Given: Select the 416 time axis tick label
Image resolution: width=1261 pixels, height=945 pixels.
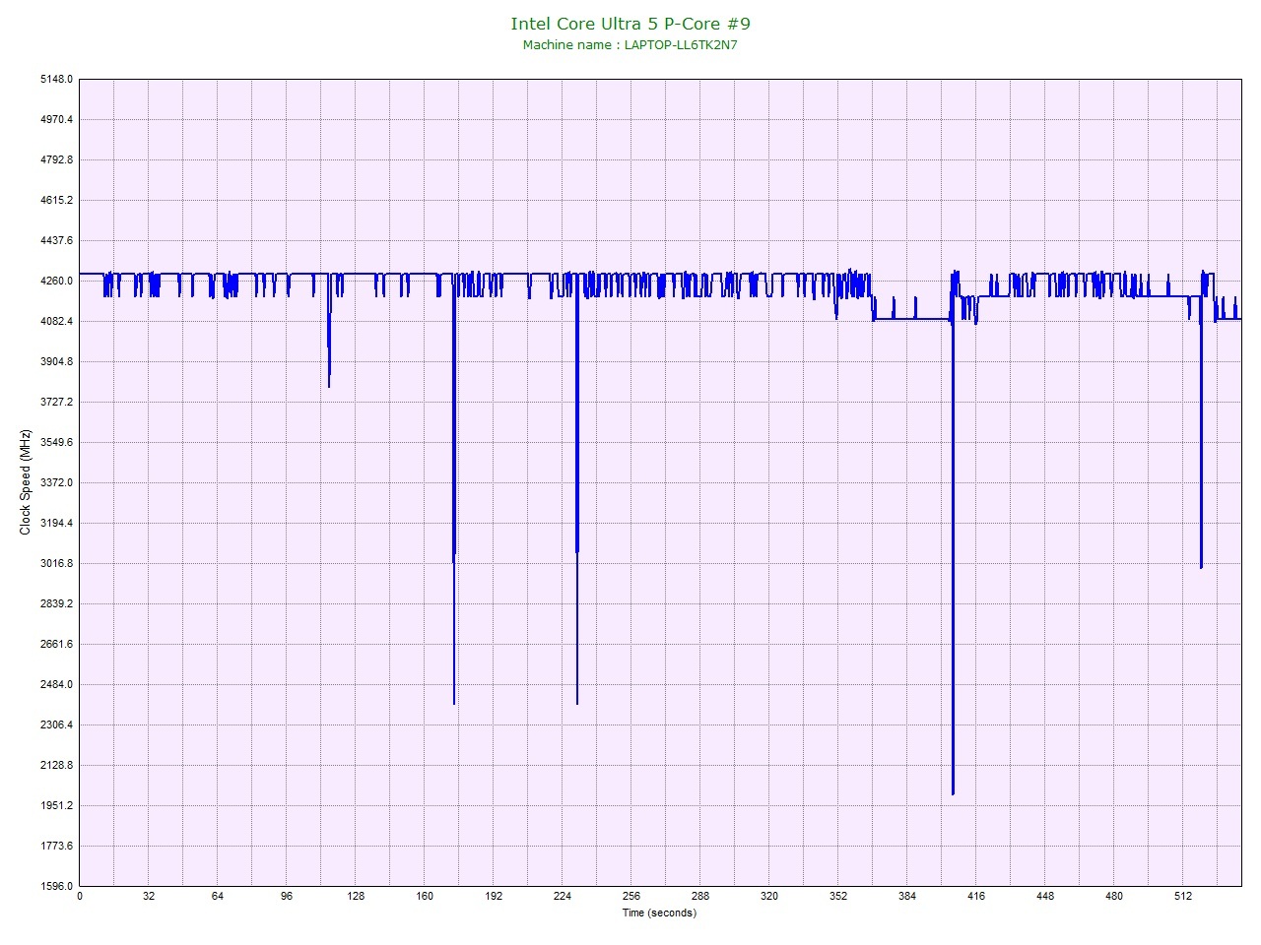Looking at the screenshot, I should coord(976,897).
